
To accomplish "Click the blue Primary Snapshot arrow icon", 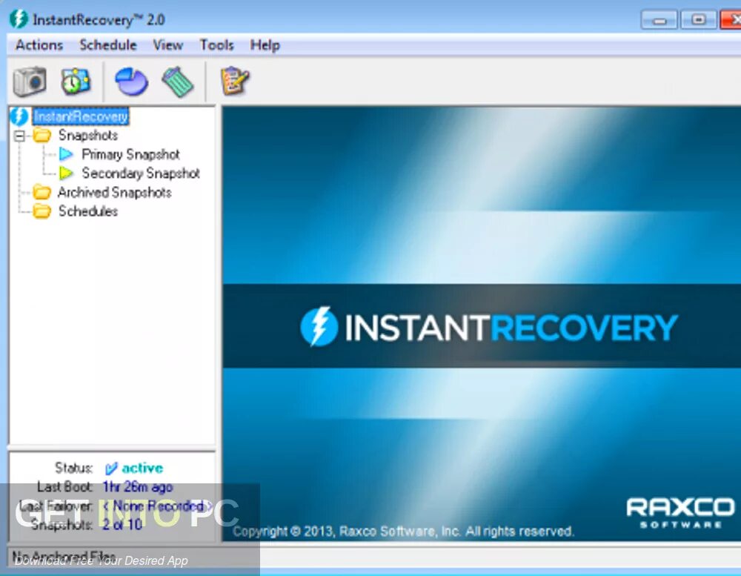I will pyautogui.click(x=66, y=154).
